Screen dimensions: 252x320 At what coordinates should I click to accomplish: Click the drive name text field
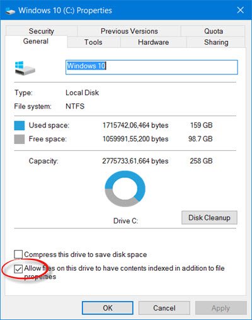tap(152, 67)
